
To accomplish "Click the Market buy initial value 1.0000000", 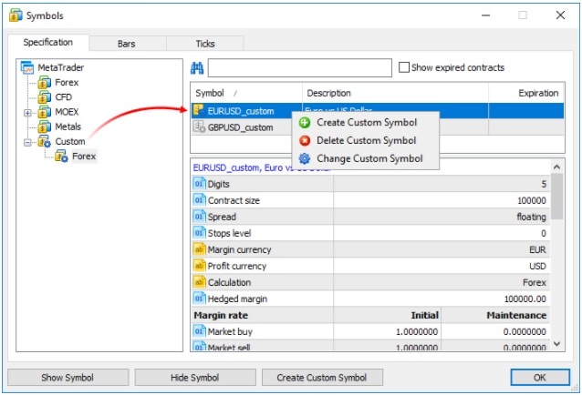I will 417,331.
